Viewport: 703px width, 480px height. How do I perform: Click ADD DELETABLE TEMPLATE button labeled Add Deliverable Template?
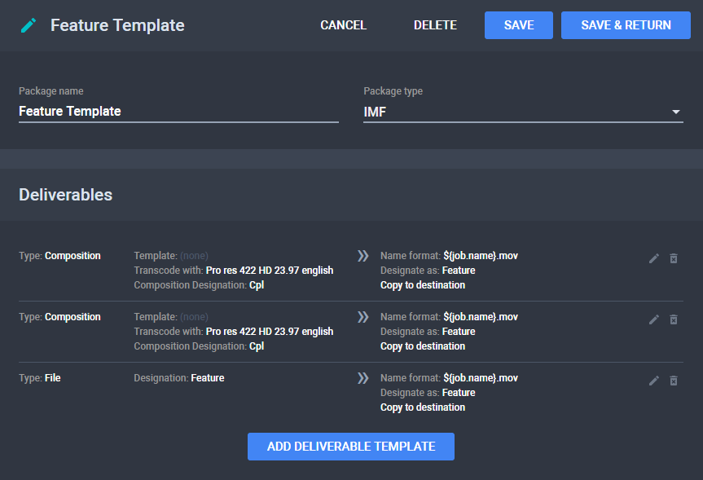coord(351,447)
